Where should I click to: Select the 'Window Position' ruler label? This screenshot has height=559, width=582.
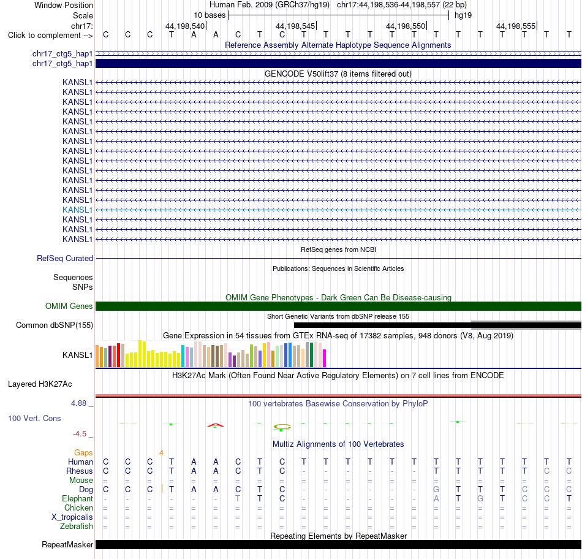64,5
